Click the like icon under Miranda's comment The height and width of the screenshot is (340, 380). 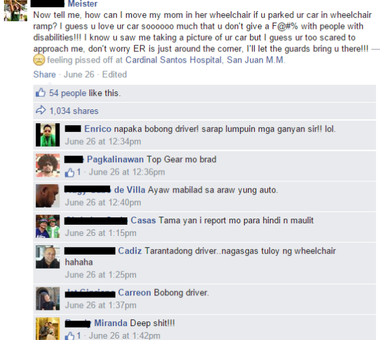(x=69, y=336)
